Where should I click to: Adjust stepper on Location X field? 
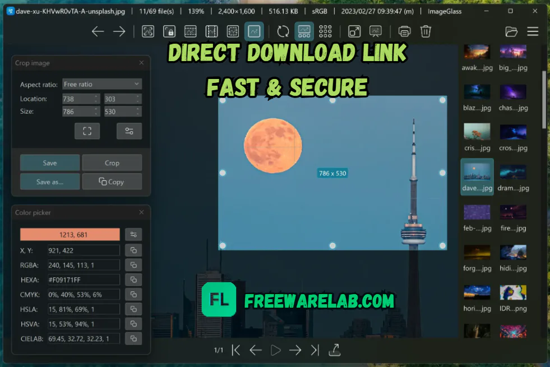[96, 99]
